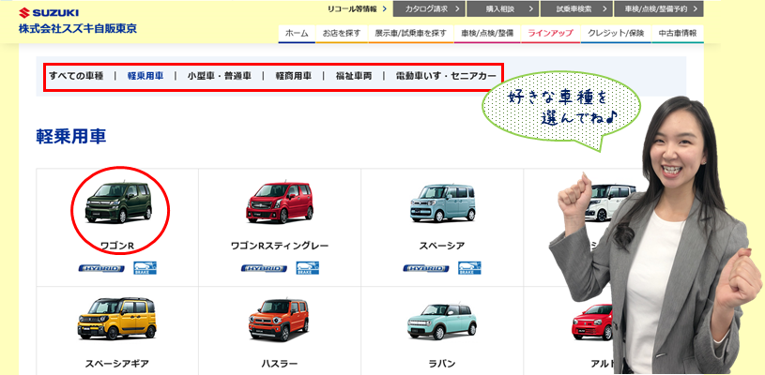Open リコール等情報 link
The image size is (765, 375).
357,8
